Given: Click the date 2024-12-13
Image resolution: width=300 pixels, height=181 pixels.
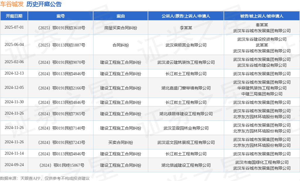Looking at the screenshot, I should (14, 73).
